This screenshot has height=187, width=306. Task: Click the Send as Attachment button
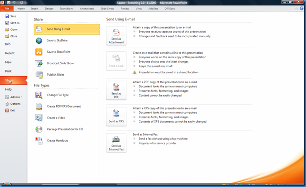point(116,36)
